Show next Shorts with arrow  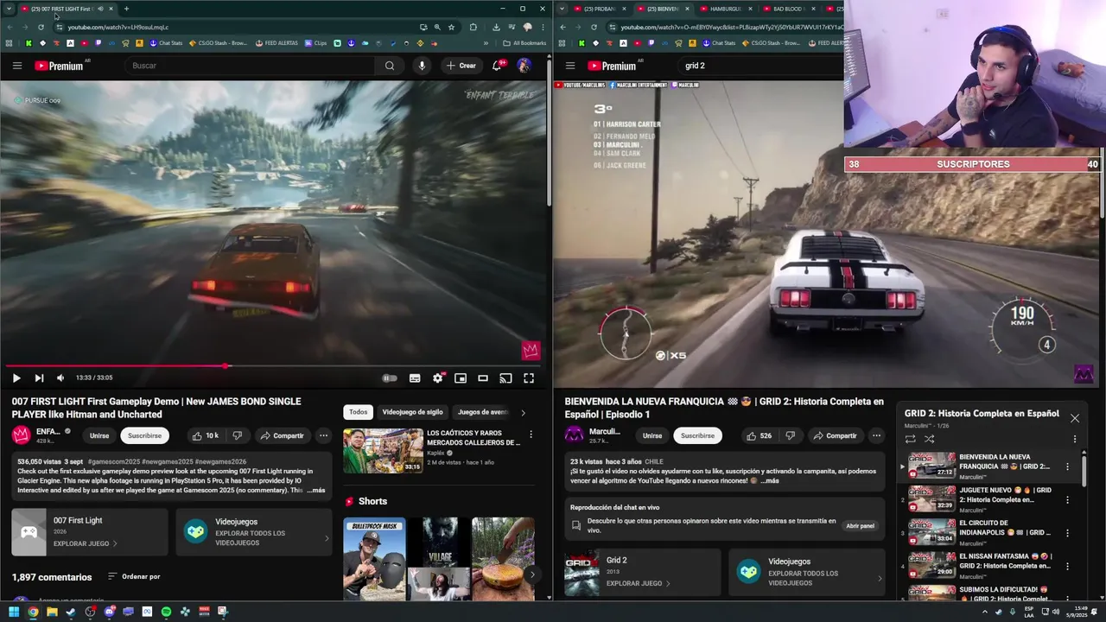pos(531,574)
